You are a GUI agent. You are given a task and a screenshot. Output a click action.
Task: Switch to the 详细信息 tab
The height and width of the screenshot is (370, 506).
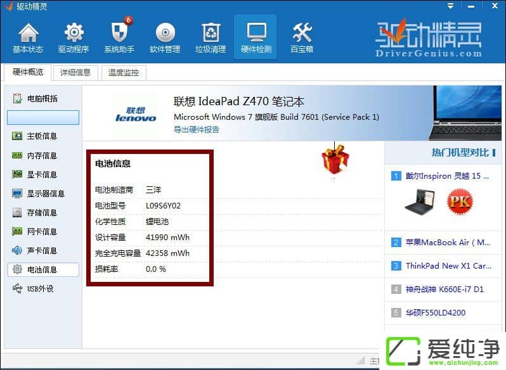75,72
